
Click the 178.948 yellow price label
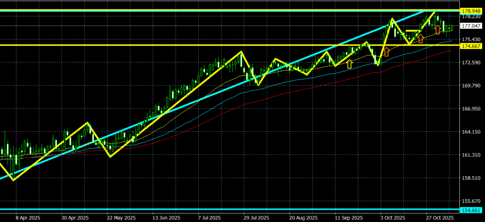click(x=471, y=10)
